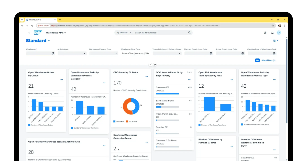Click the KH user avatar
This screenshot has width=307, height=161.
(x=279, y=33)
